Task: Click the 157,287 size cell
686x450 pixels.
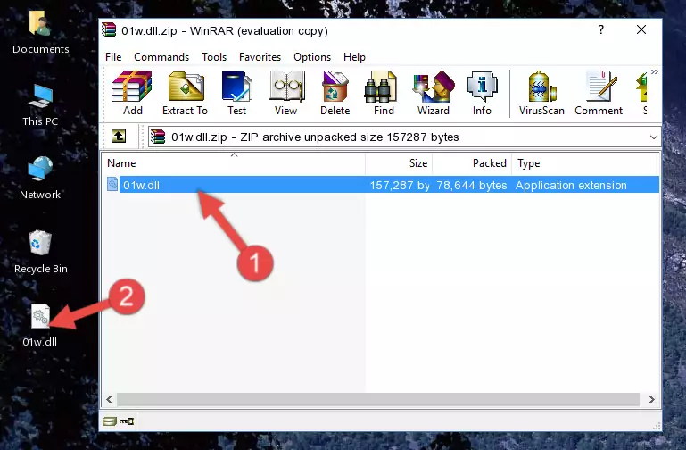Action: click(400, 185)
